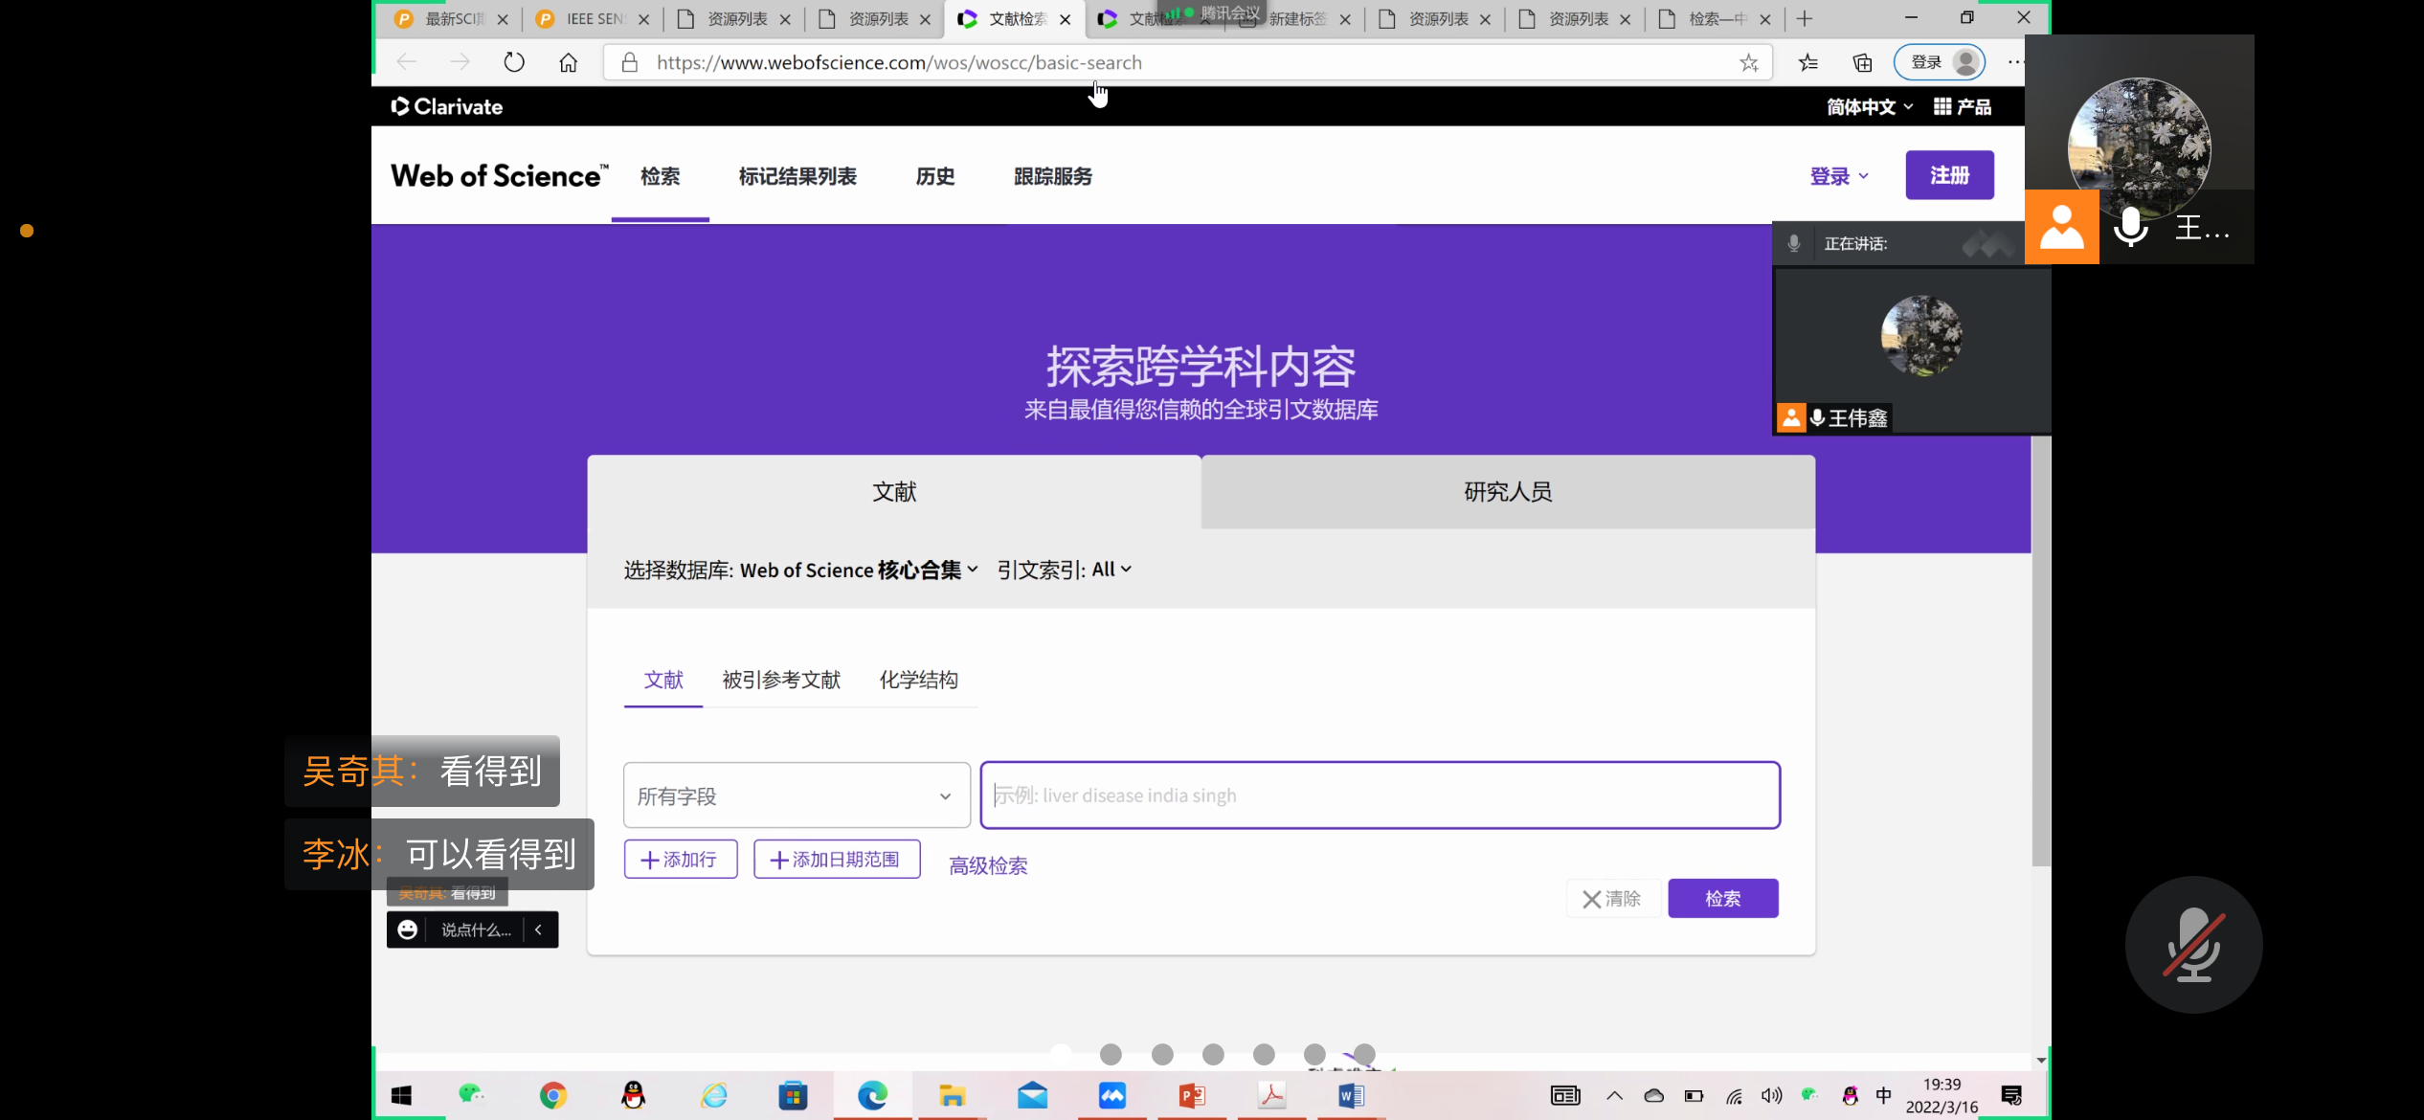Viewport: 2424px width, 1120px height.
Task: Open the 产品 grid menu
Action: pos(1963,106)
